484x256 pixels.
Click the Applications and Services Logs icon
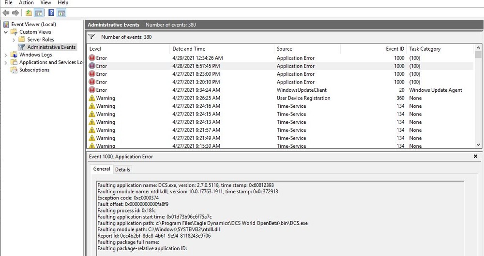pos(14,62)
